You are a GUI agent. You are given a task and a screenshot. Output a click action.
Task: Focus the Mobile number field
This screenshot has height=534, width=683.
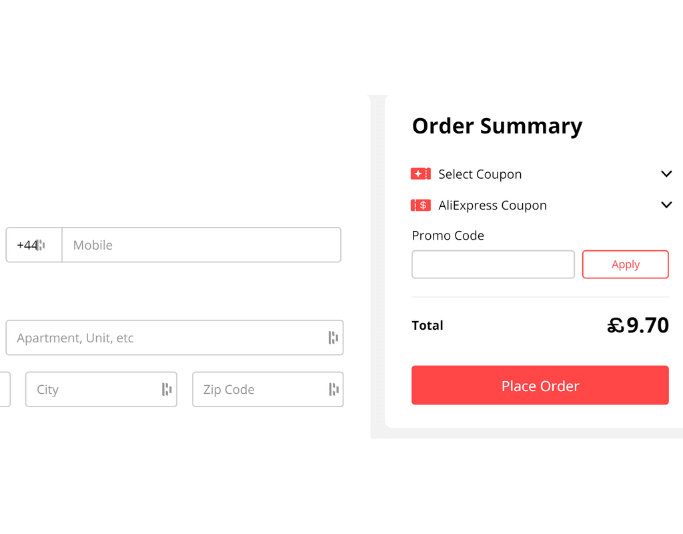200,245
